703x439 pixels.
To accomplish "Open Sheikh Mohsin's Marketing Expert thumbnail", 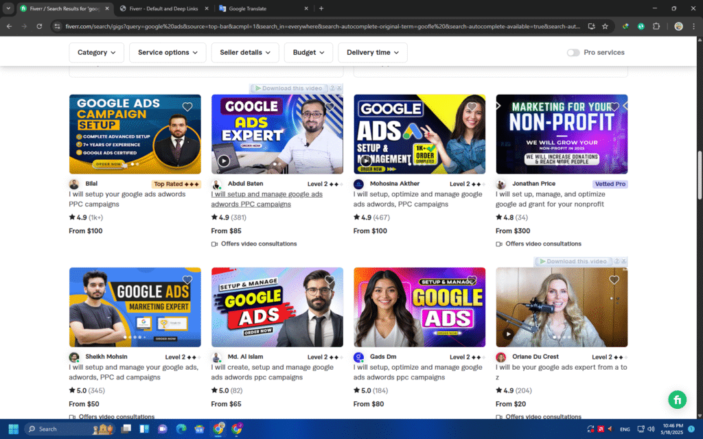I will coord(135,307).
